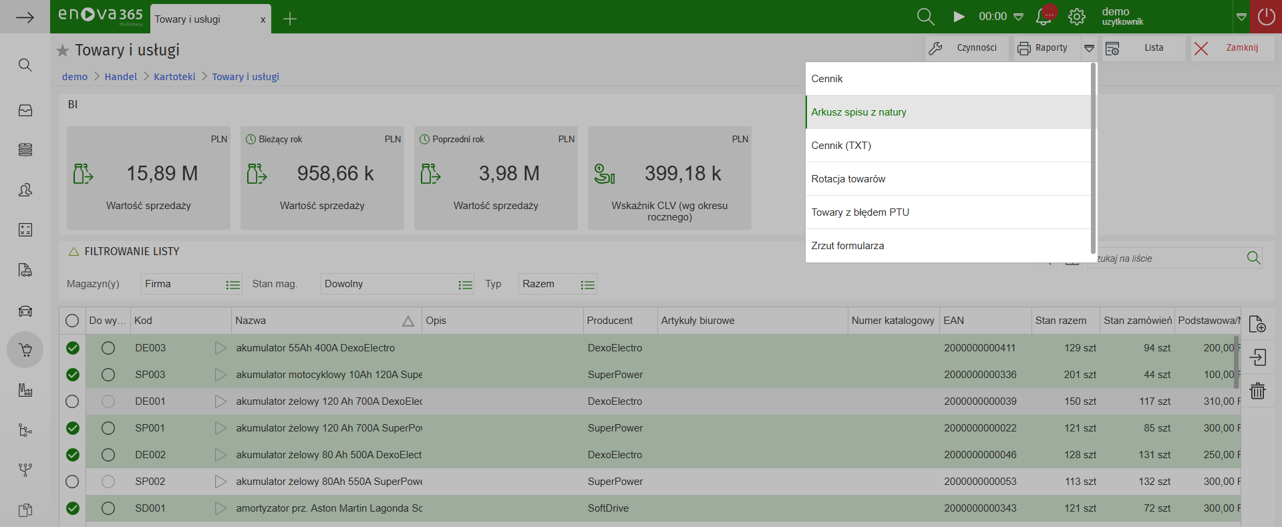Viewport: 1282px width, 527px height.
Task: Click the Czynności button
Action: click(x=966, y=48)
